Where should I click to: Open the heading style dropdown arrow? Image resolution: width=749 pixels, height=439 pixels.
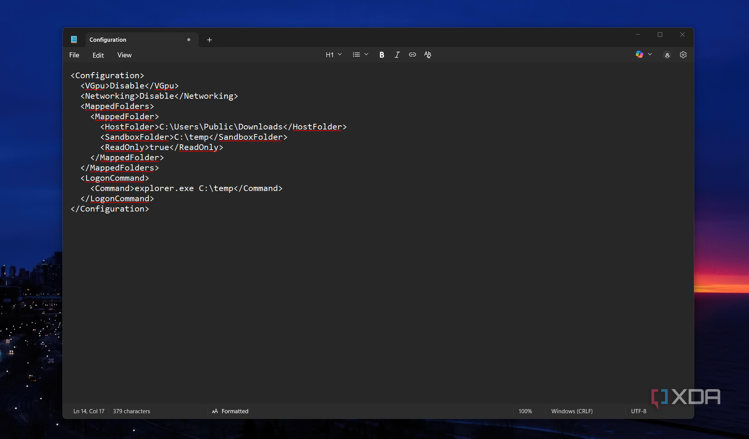coord(340,54)
